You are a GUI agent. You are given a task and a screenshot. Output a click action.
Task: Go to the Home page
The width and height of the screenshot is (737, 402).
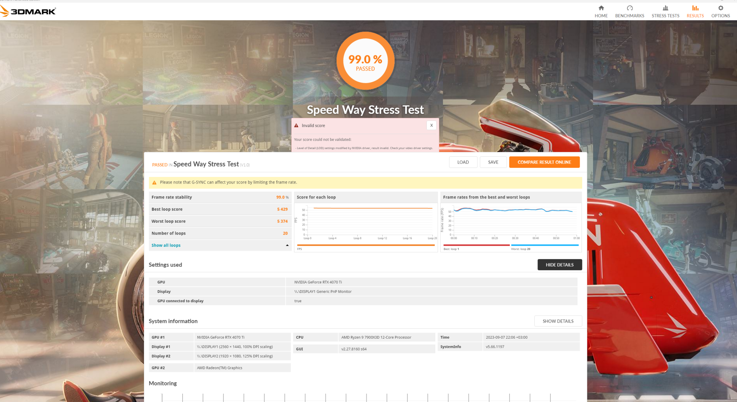point(601,12)
